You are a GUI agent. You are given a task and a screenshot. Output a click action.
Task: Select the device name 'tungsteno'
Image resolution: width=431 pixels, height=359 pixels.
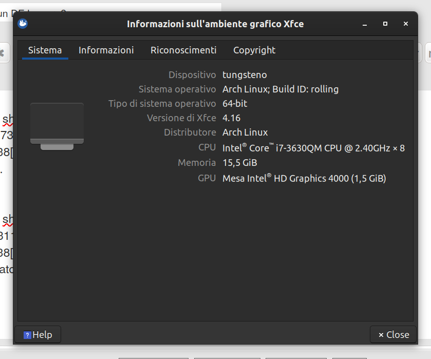(x=245, y=75)
